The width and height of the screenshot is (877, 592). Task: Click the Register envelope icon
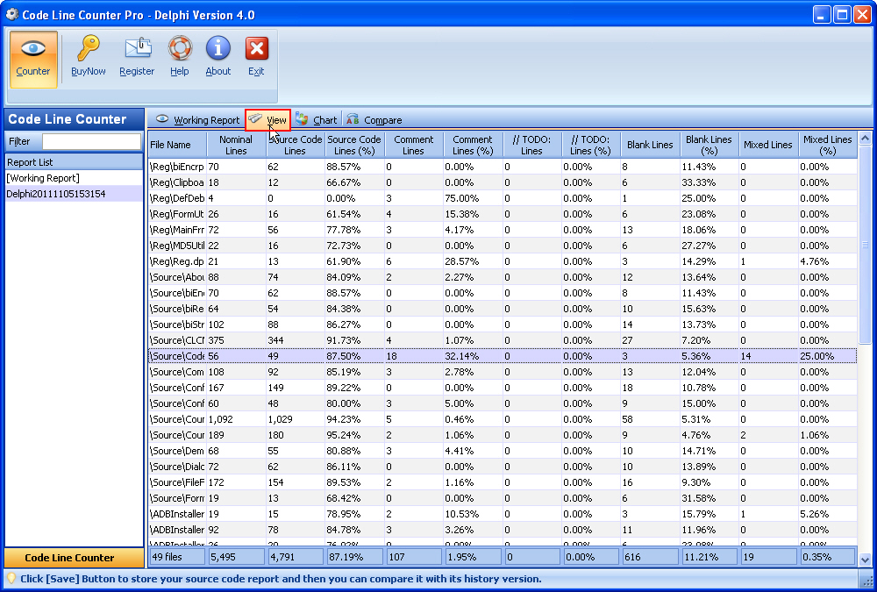pos(137,50)
